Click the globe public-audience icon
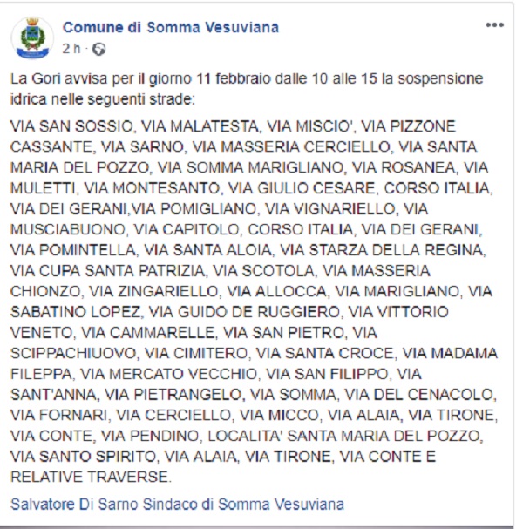The width and height of the screenshot is (523, 529). point(98,47)
